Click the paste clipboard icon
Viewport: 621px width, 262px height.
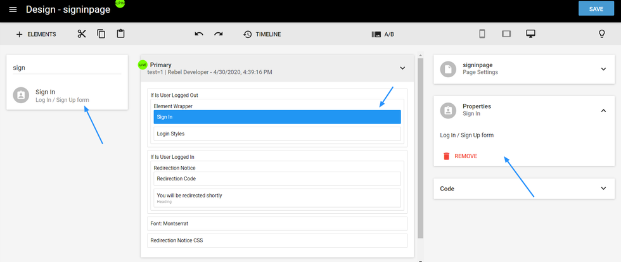pyautogui.click(x=120, y=34)
